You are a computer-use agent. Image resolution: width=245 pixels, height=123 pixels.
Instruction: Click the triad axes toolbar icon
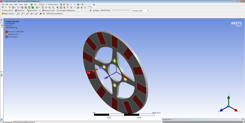(40, 11)
